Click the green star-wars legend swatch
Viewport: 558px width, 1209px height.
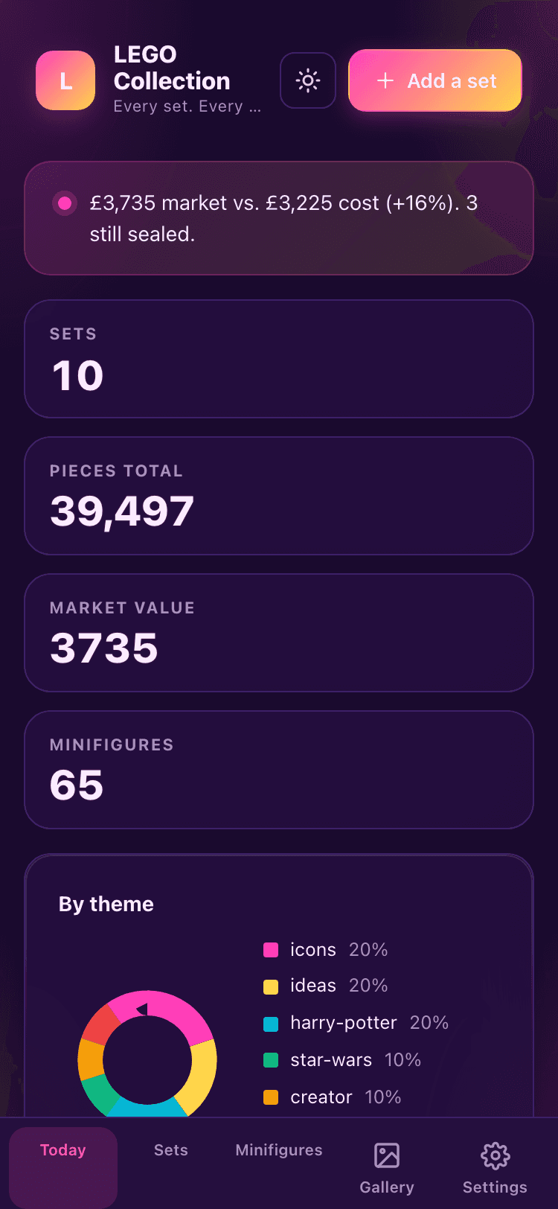click(x=271, y=1060)
